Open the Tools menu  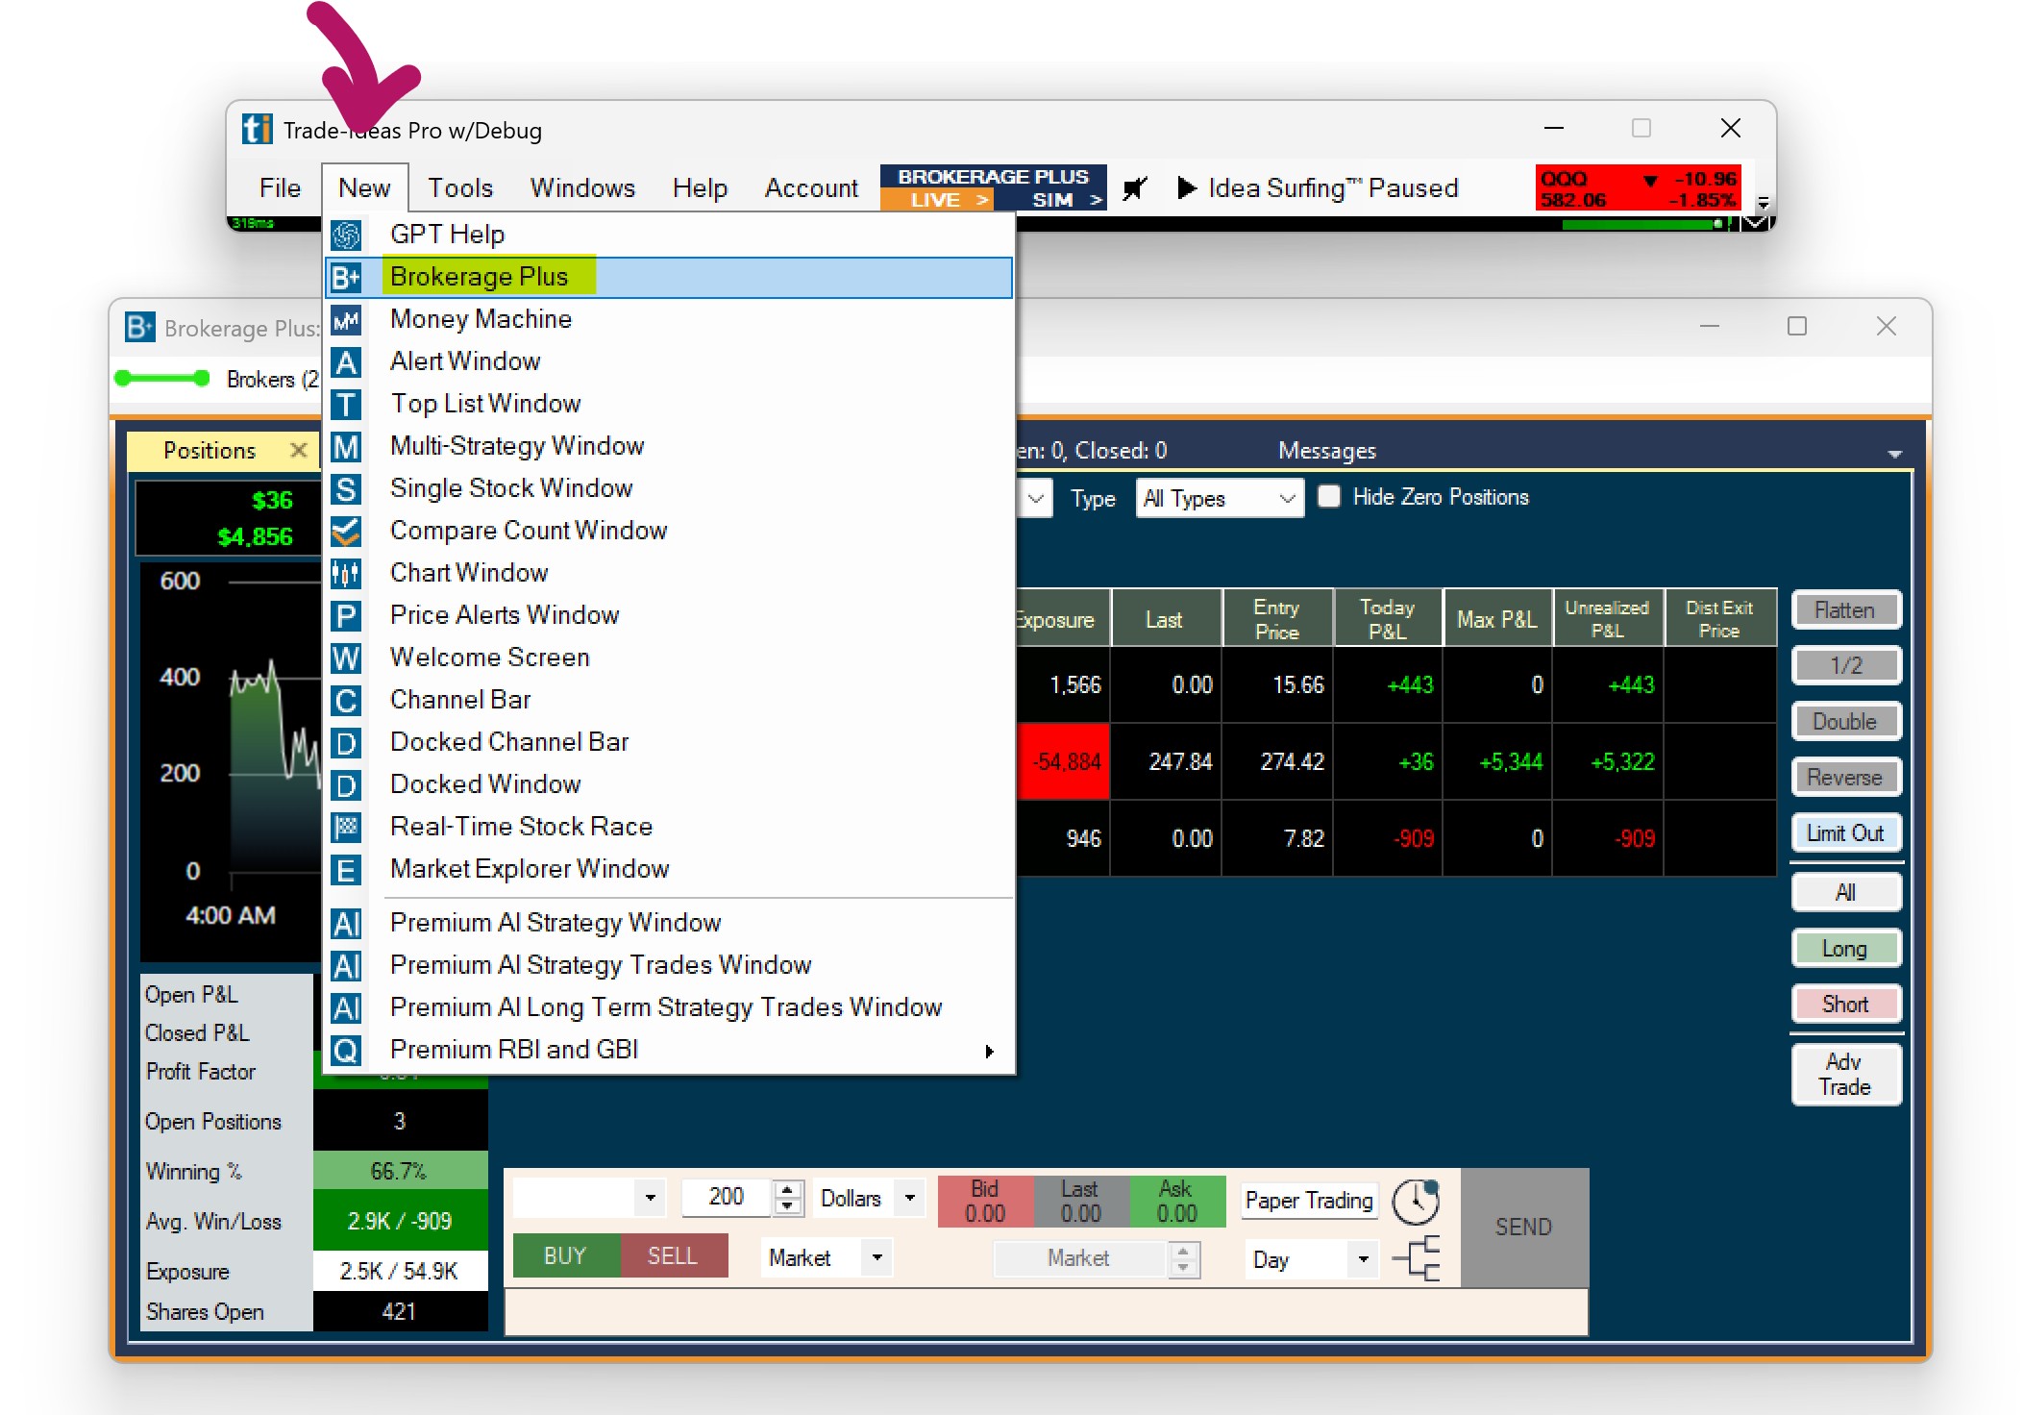pyautogui.click(x=459, y=188)
